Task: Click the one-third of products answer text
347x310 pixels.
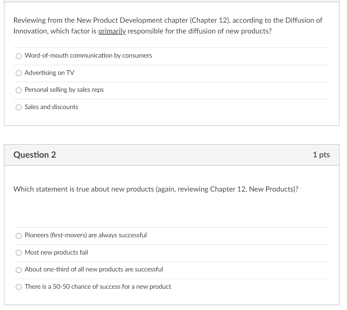Action: [x=93, y=269]
